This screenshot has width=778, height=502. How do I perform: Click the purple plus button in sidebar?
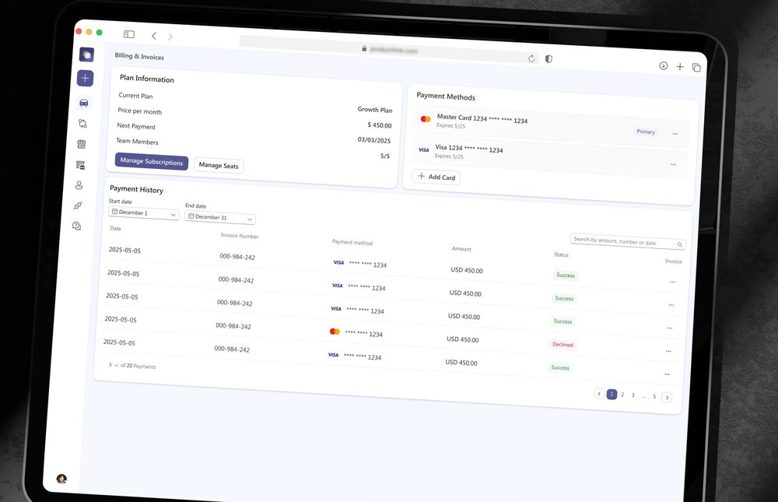(85, 78)
